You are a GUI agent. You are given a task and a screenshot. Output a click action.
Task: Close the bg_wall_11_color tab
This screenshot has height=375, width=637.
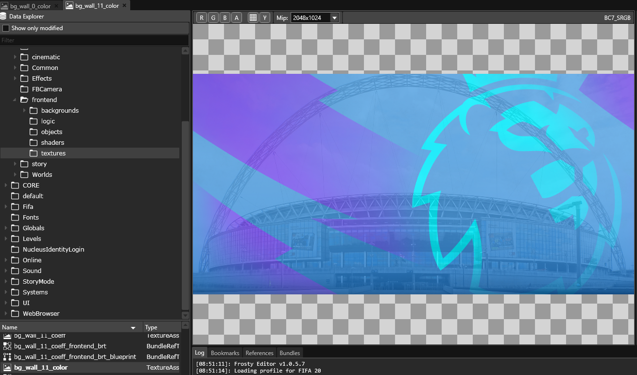pos(124,5)
